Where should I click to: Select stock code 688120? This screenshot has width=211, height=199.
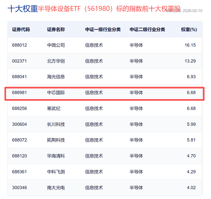tap(20, 156)
